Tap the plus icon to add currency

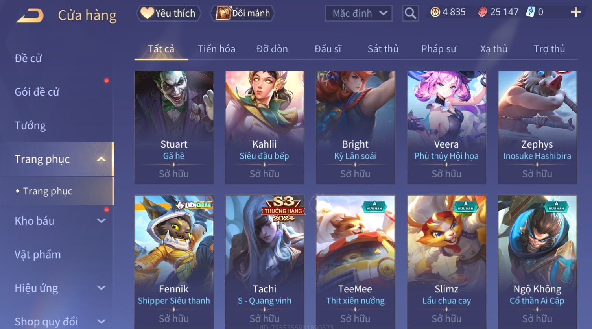[575, 12]
